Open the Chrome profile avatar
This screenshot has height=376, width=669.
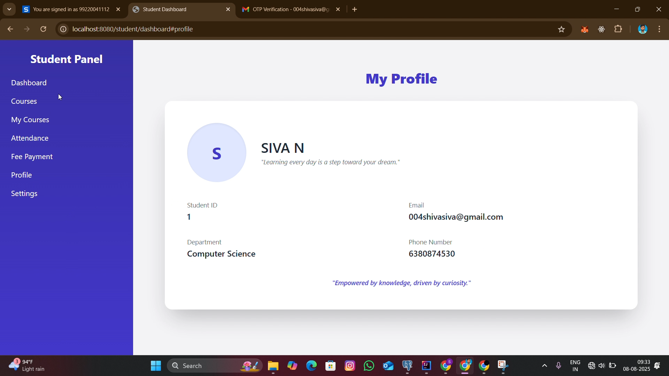coord(643,29)
